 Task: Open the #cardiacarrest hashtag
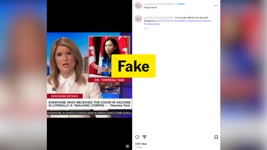click(x=152, y=24)
